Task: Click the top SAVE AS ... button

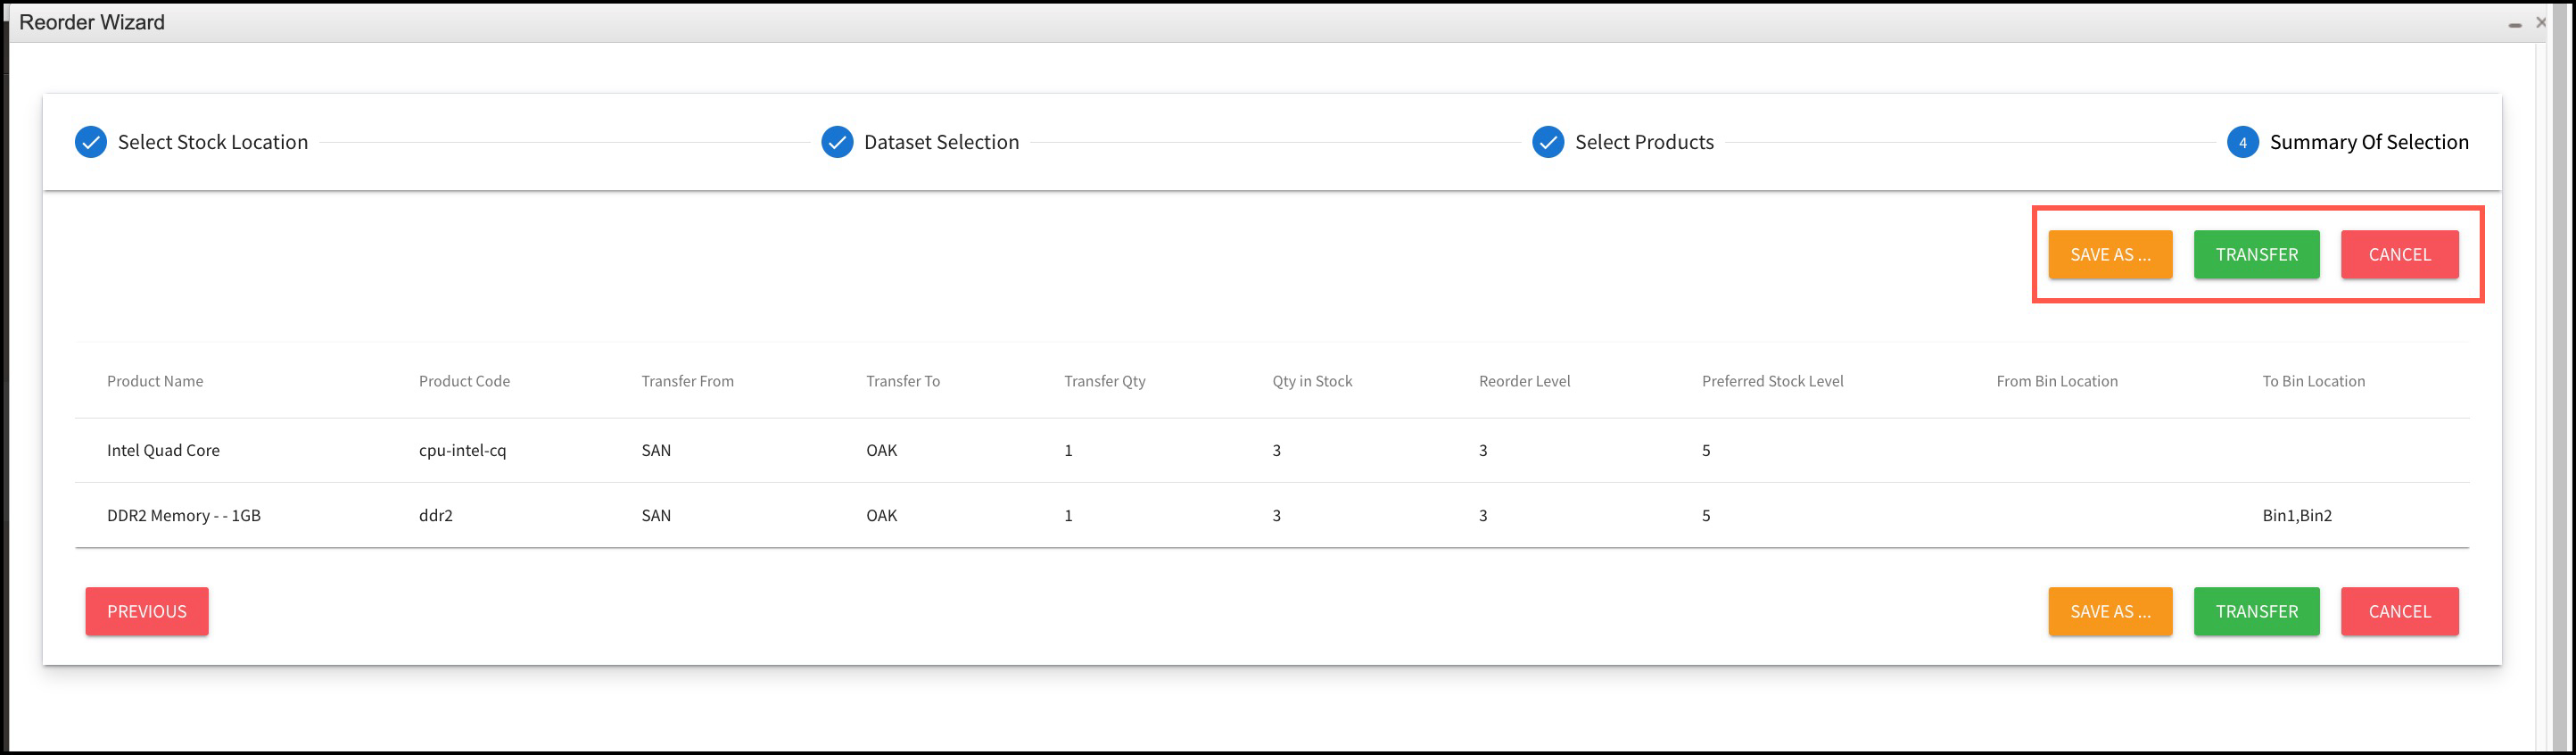Action: pos(2110,254)
